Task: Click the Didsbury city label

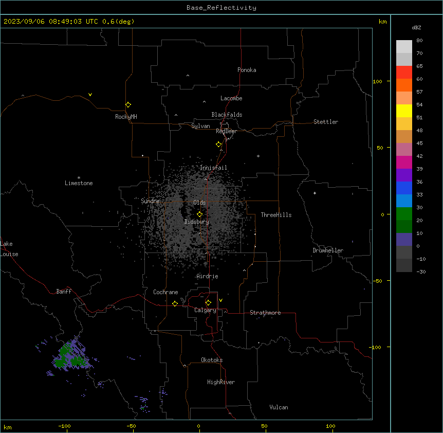Action: (197, 222)
